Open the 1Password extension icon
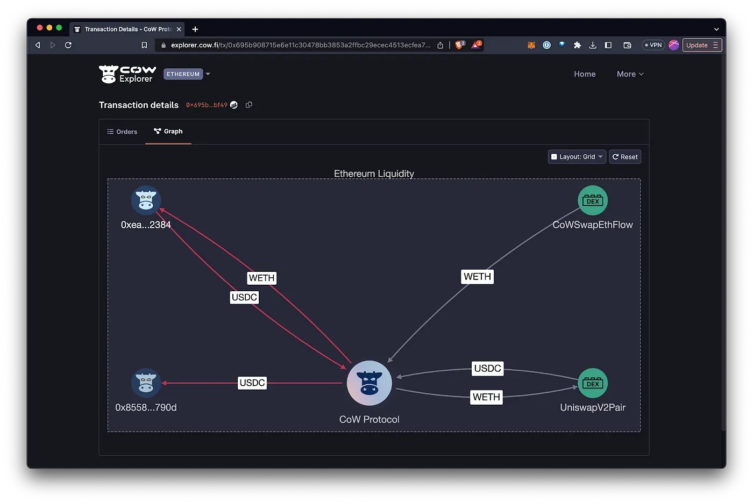This screenshot has height=504, width=753. (x=546, y=45)
